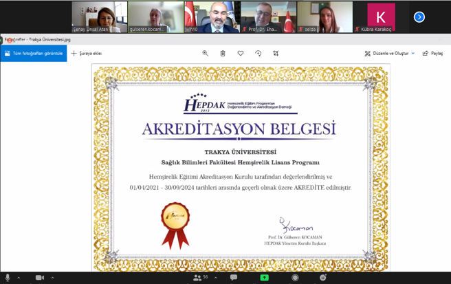Click Tüm fotoğrafları görüntüle button
The width and height of the screenshot is (451, 284).
pos(34,53)
